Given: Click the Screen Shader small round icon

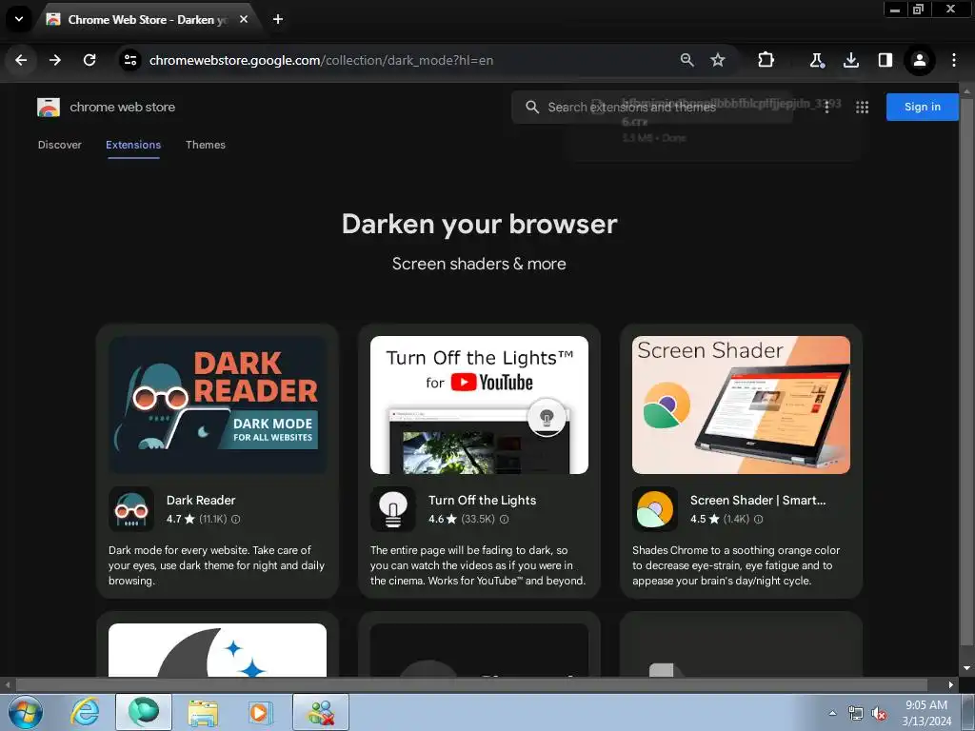Looking at the screenshot, I should coord(655,509).
